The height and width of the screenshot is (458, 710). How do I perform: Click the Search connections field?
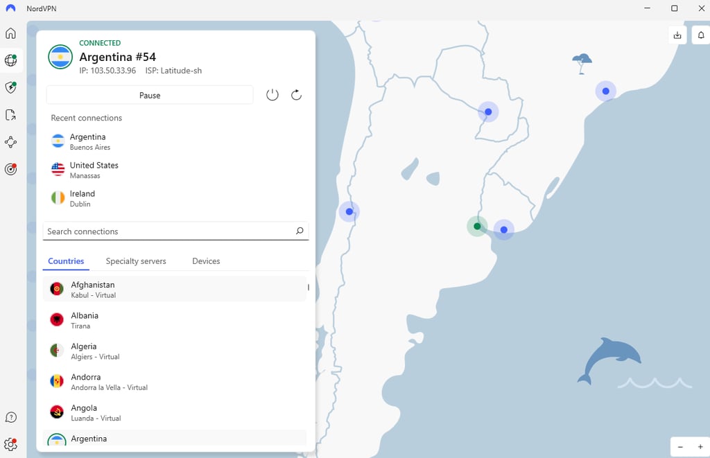(x=175, y=231)
